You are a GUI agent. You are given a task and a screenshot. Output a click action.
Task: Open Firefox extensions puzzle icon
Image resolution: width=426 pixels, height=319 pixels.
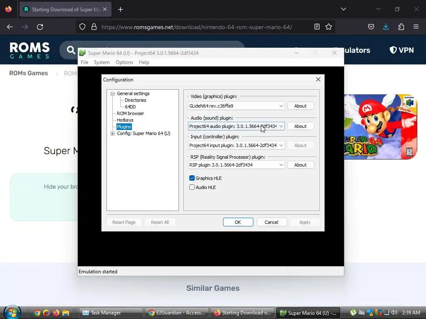[x=401, y=27]
